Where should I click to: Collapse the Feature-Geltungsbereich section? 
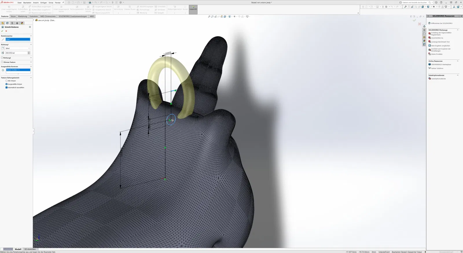click(31, 77)
